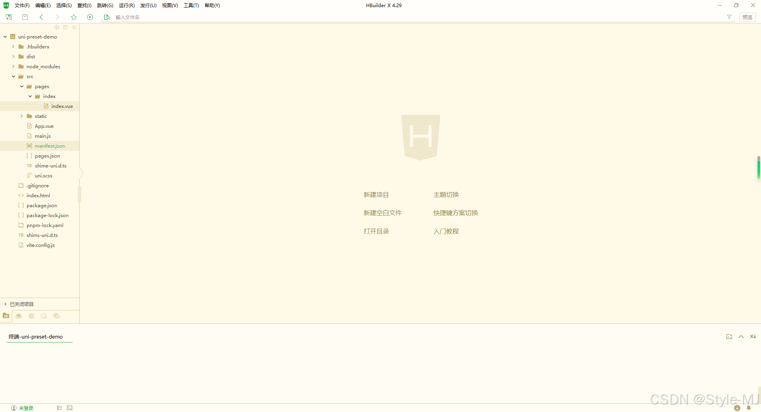The image size is (761, 412).
Task: Click the green slider on right edge
Action: (759, 167)
